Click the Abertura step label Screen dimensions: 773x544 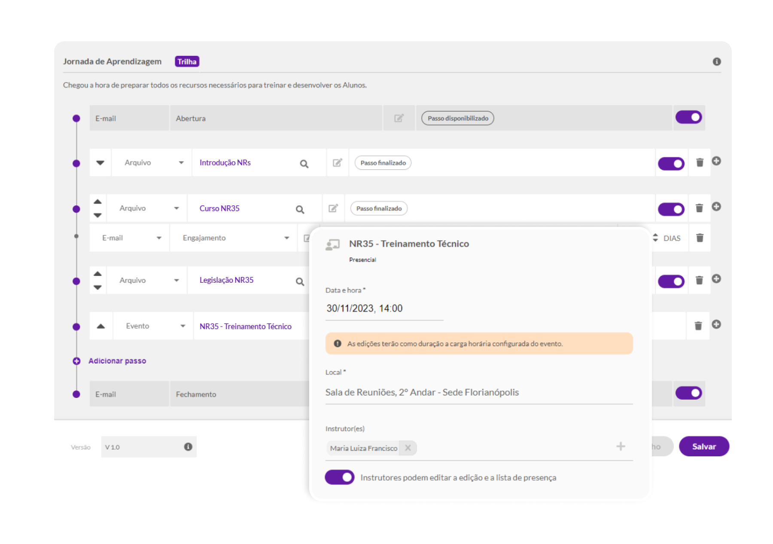[x=191, y=118]
